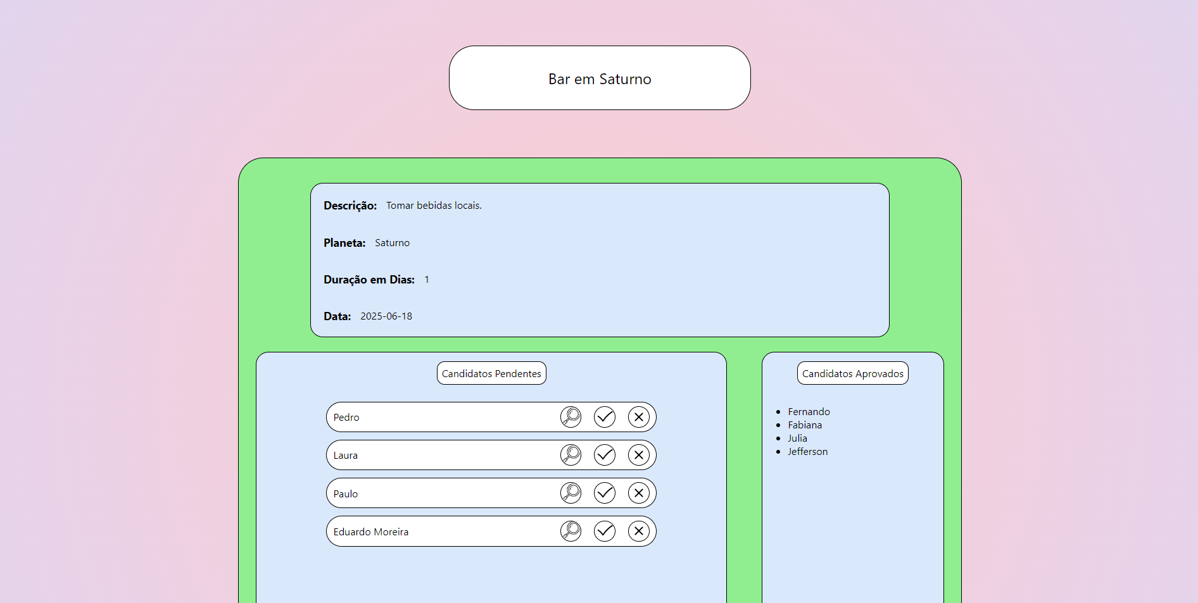Click the Bar em Saturno title box
This screenshot has width=1198, height=603.
(600, 78)
